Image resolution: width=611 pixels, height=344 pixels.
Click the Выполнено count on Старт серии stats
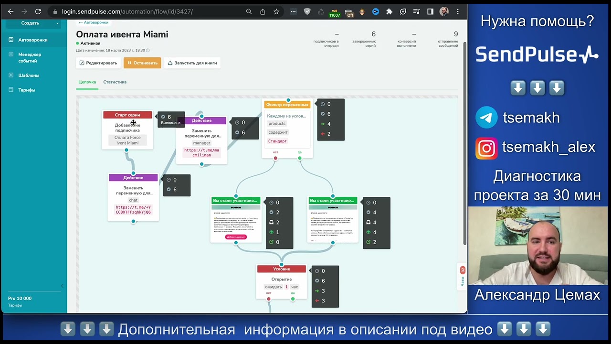tap(170, 119)
